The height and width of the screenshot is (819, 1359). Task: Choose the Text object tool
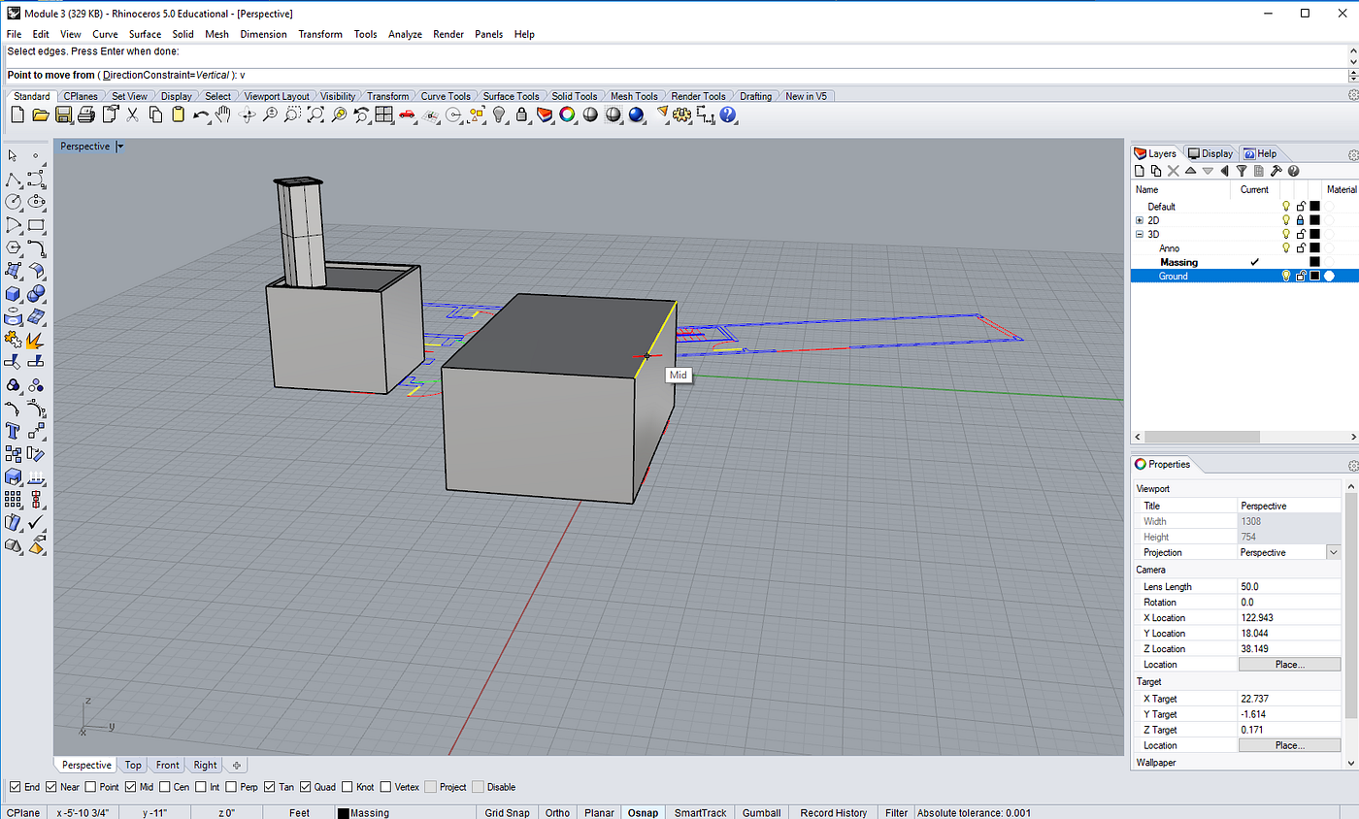pyautogui.click(x=14, y=430)
